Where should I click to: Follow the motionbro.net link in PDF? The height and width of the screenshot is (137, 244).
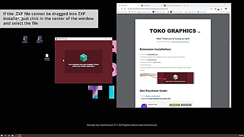(x=152, y=60)
